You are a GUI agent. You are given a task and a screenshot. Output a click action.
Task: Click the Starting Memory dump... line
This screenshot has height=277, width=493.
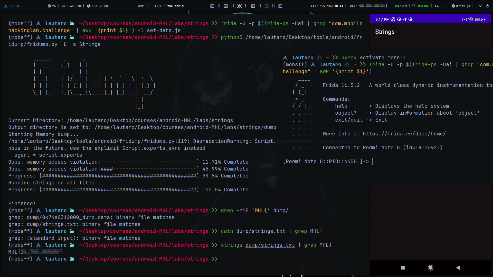click(x=43, y=134)
